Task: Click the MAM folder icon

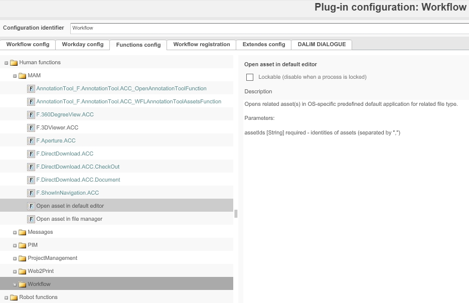Action: pyautogui.click(x=22, y=76)
